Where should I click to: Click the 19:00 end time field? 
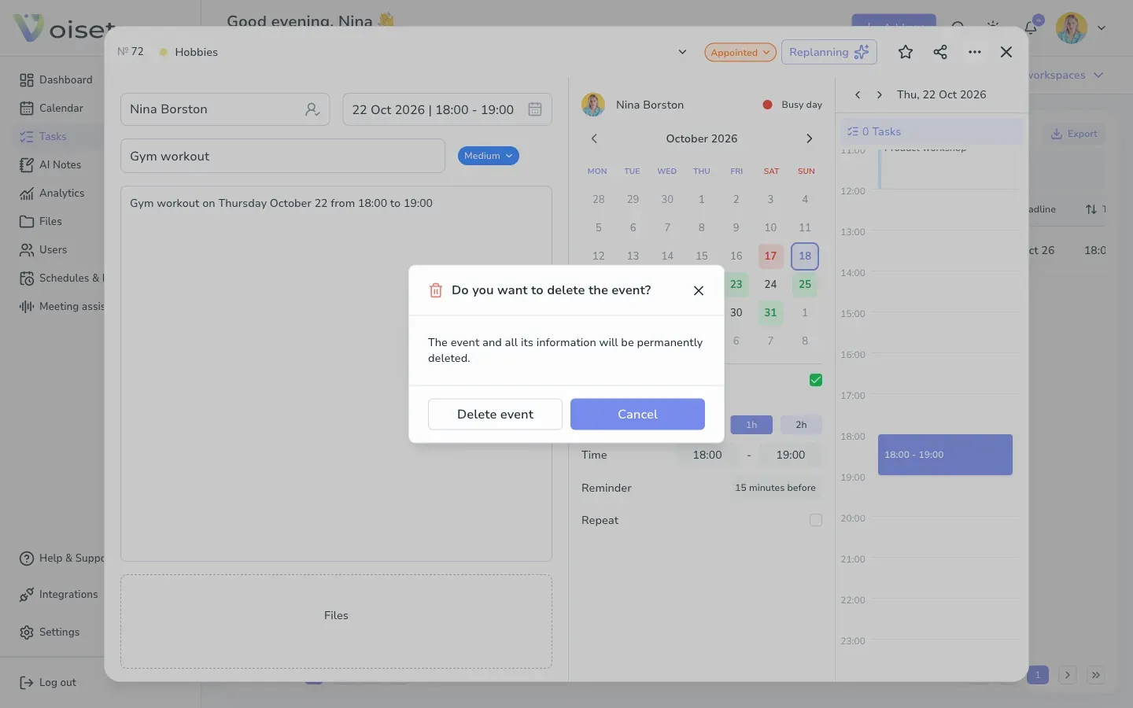tap(791, 455)
